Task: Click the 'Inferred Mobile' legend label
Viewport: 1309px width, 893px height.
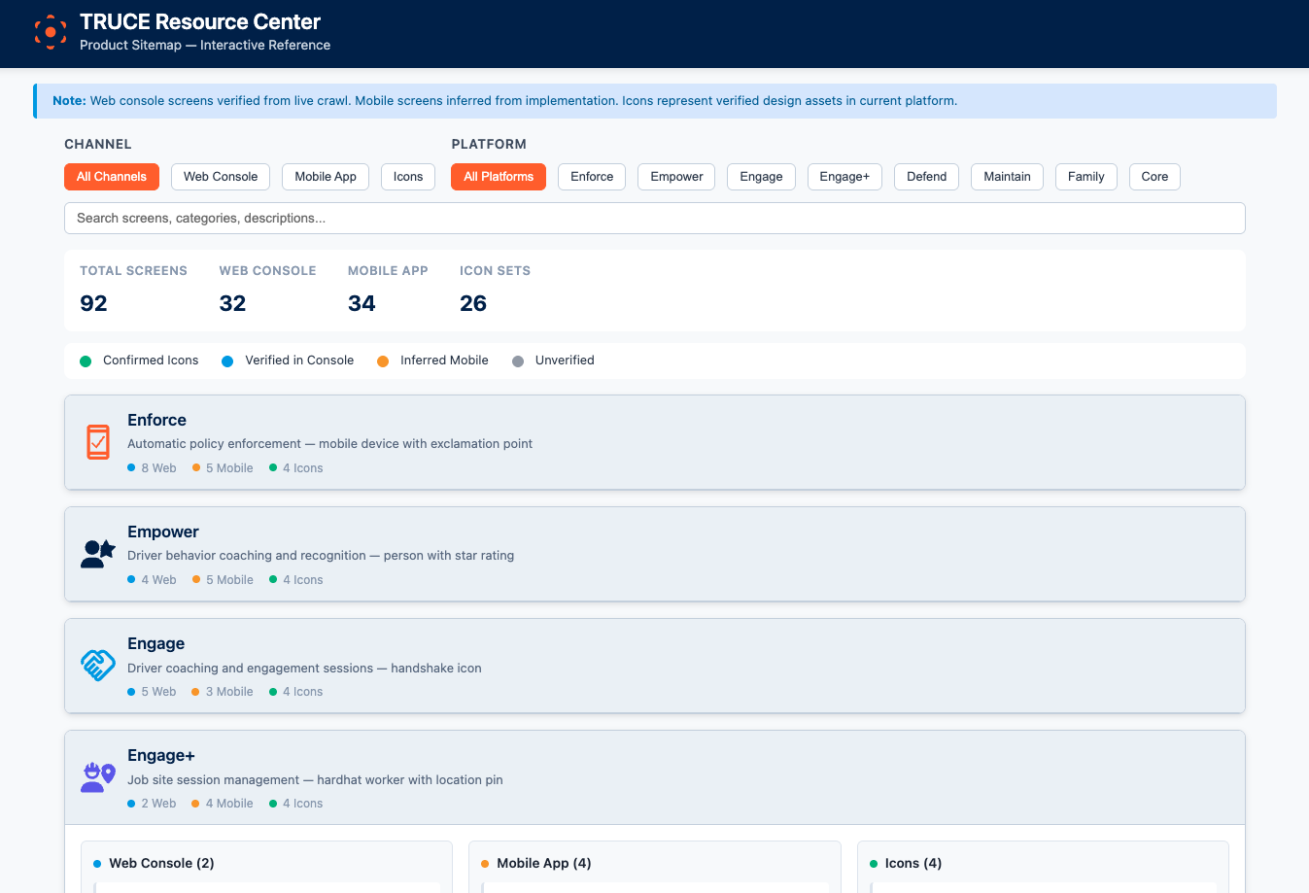Action: (444, 361)
